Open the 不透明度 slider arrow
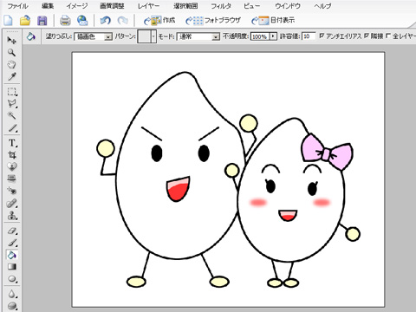 tap(273, 36)
